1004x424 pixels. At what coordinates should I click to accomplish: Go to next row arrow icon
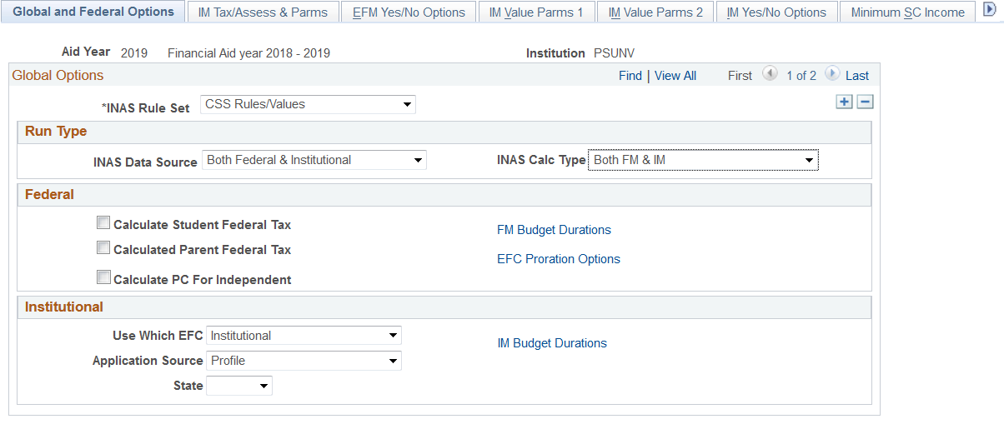coord(832,74)
